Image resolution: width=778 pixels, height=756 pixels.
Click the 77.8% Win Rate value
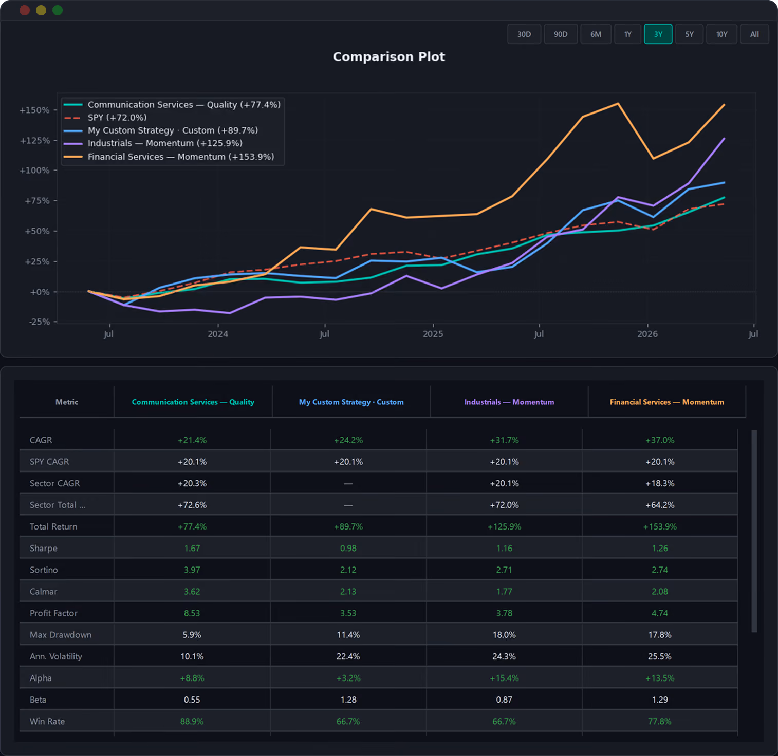[x=660, y=721]
